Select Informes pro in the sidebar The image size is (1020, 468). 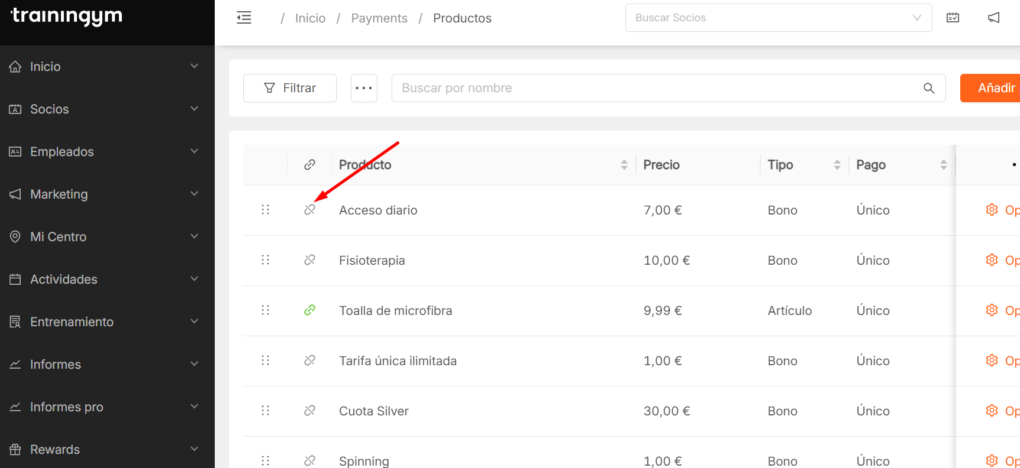tap(106, 407)
